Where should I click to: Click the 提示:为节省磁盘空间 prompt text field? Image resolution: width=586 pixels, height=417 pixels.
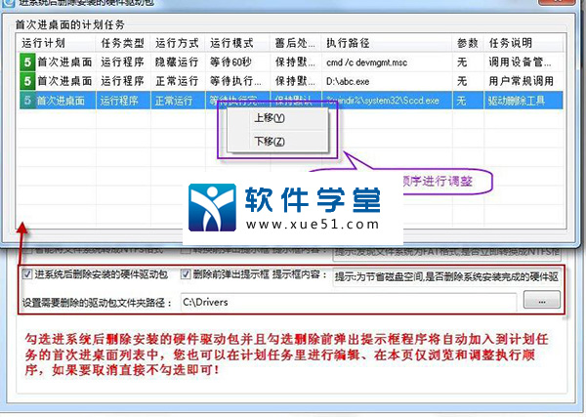(446, 277)
